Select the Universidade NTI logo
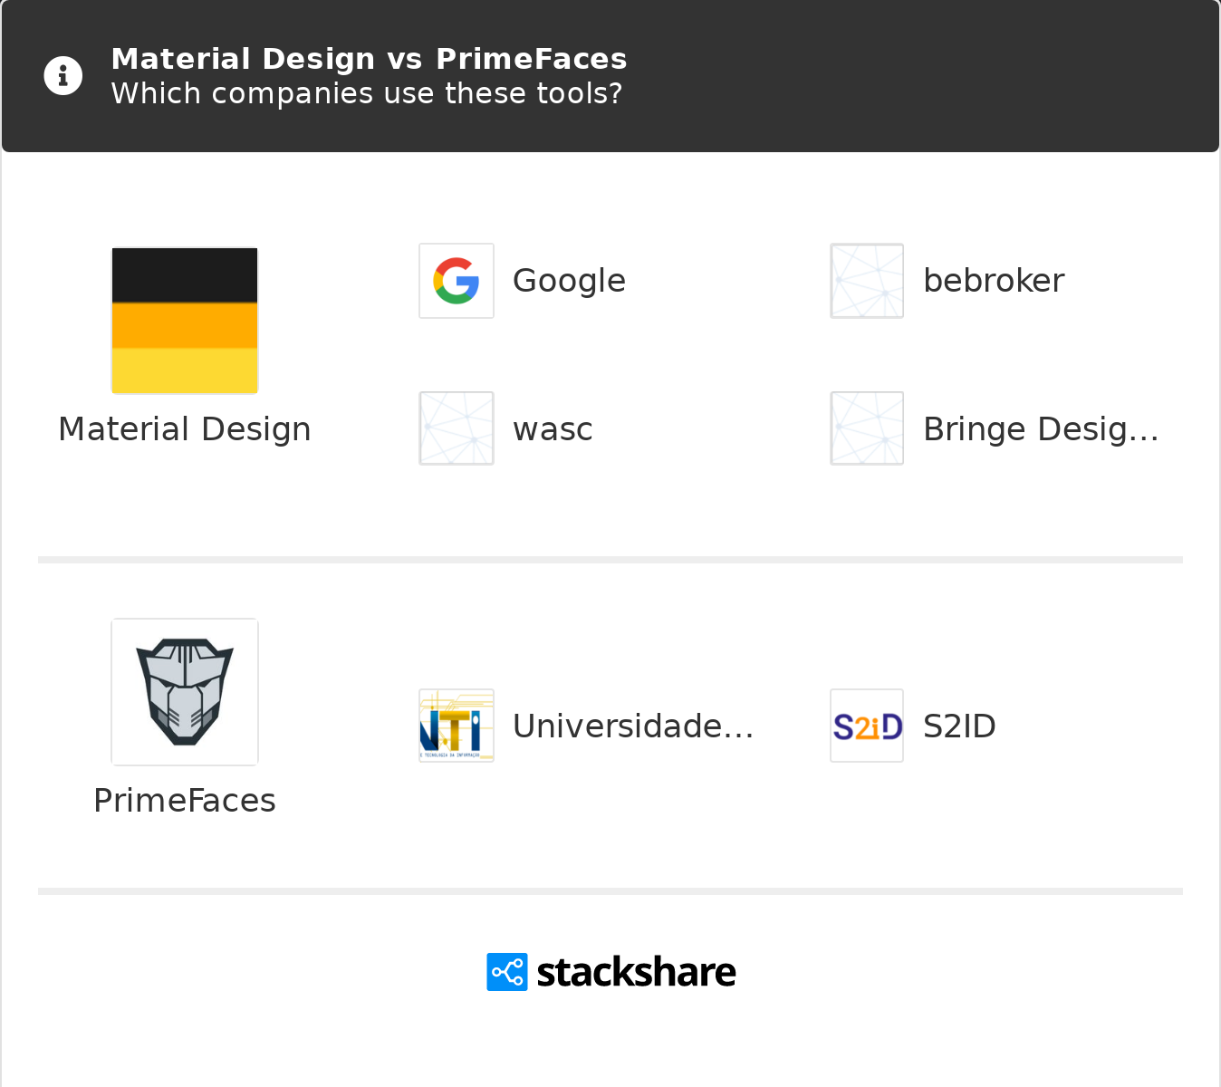The height and width of the screenshot is (1087, 1221). coord(457,726)
